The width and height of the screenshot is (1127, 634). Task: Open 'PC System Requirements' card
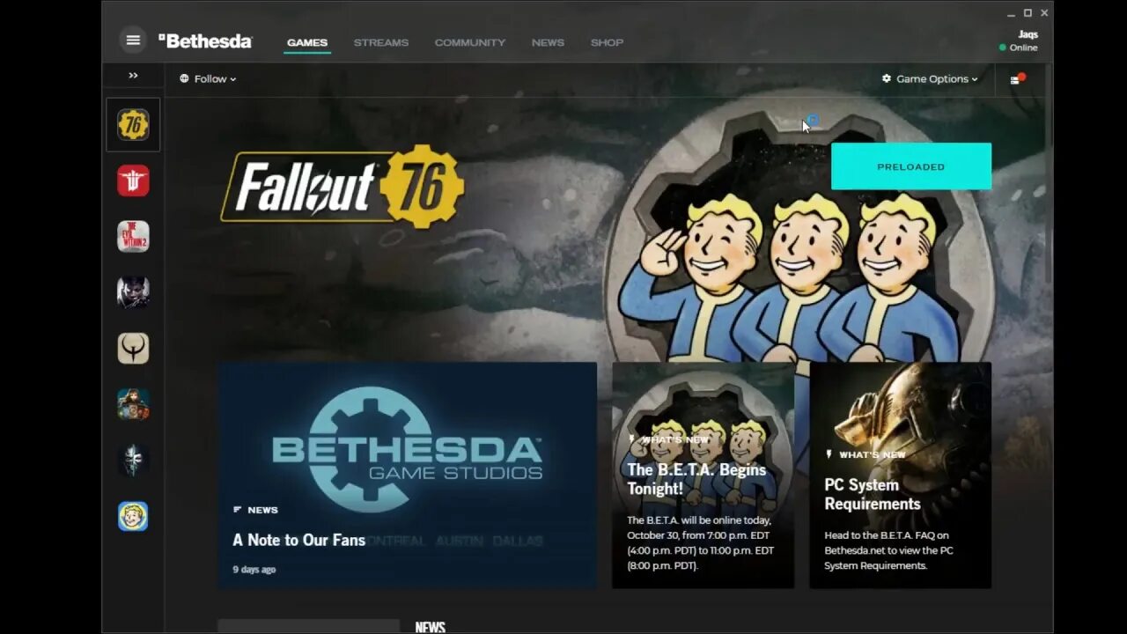pyautogui.click(x=900, y=475)
